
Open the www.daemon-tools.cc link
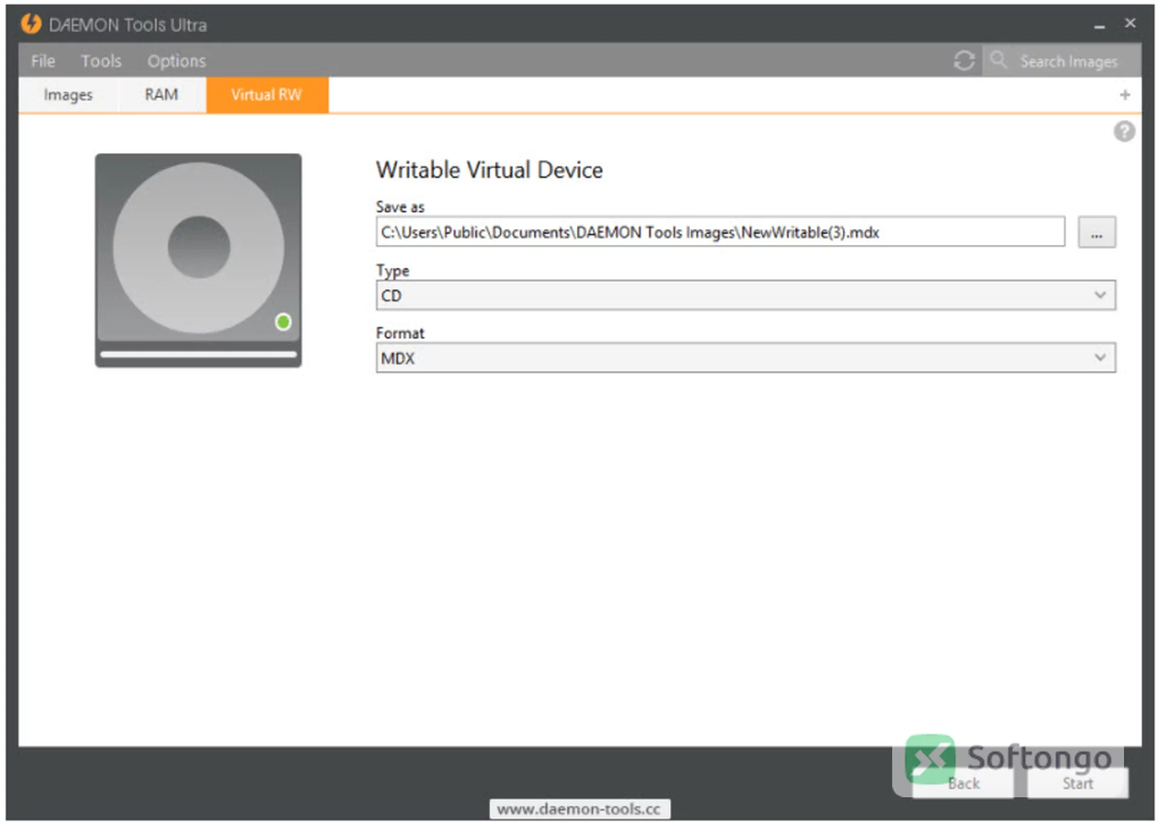pos(579,809)
